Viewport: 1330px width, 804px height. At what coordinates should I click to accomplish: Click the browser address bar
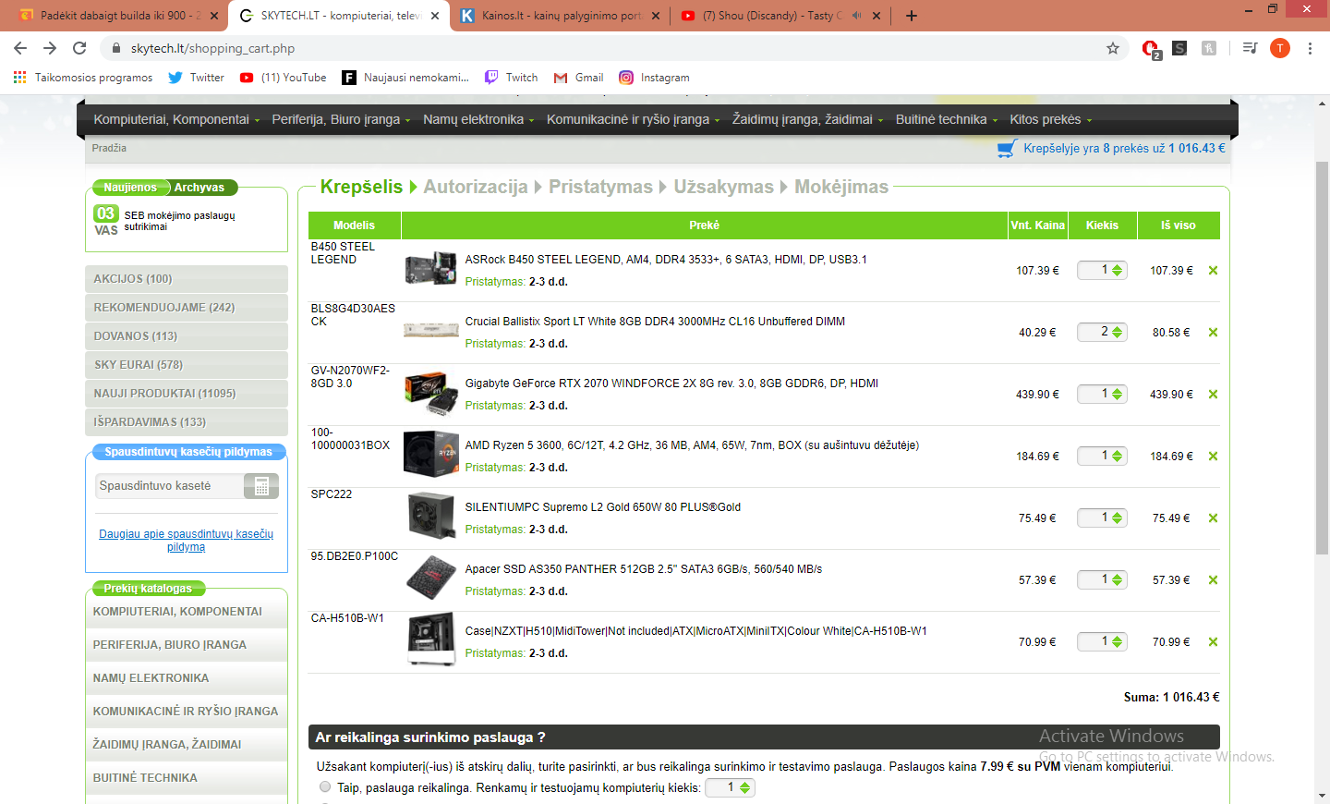point(610,48)
